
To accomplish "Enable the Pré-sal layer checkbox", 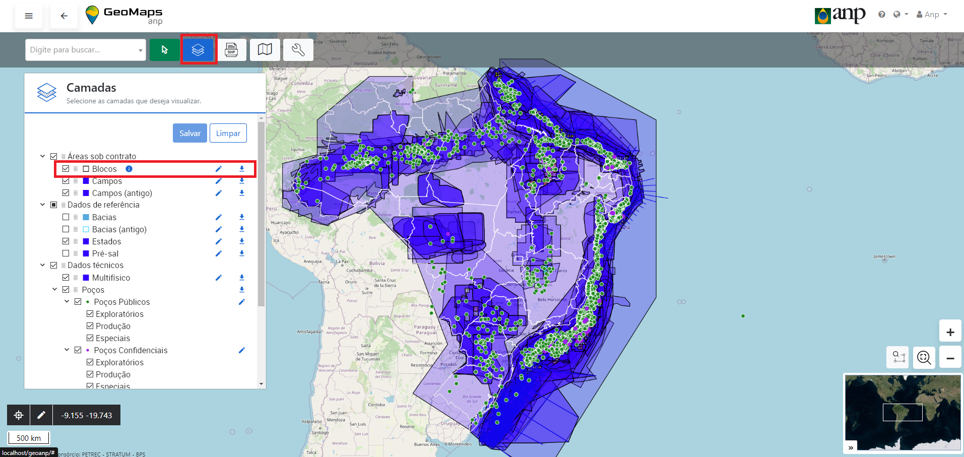I will (66, 253).
